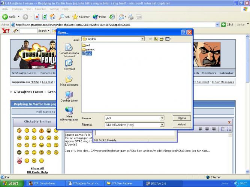
Task: Click the browser Home button
Action: [x=52, y=17]
